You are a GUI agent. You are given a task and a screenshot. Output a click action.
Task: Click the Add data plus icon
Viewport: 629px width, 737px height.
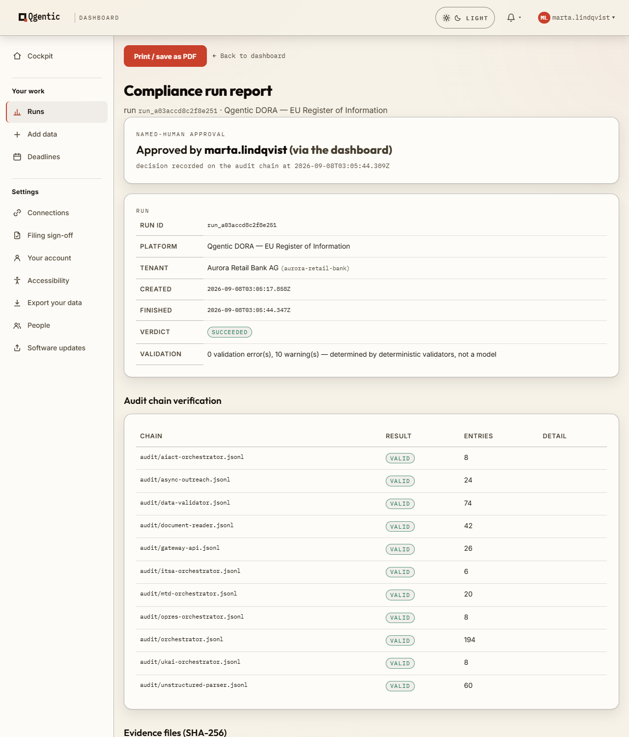pos(17,135)
